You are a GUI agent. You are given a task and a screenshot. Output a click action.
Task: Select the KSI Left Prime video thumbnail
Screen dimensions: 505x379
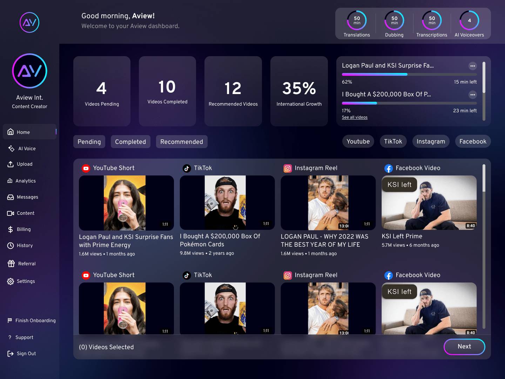(x=429, y=202)
